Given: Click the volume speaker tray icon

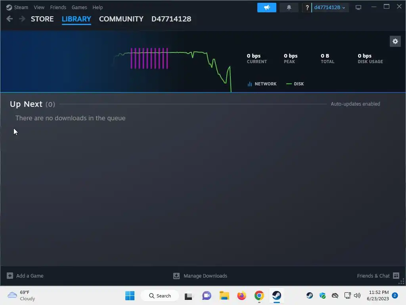Looking at the screenshot, I should 357,295.
